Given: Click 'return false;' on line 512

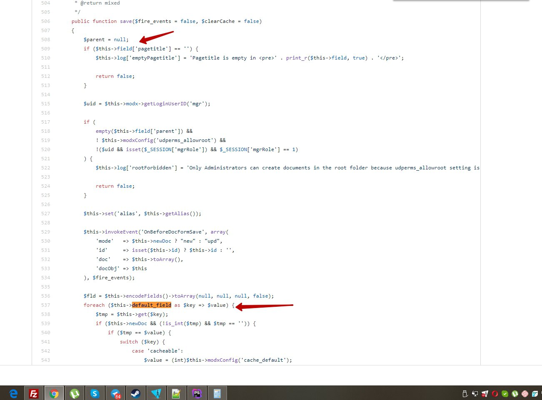Looking at the screenshot, I should click(115, 76).
